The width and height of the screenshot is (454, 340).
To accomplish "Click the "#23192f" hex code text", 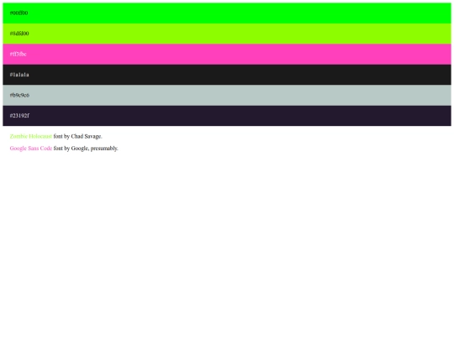I will point(19,116).
